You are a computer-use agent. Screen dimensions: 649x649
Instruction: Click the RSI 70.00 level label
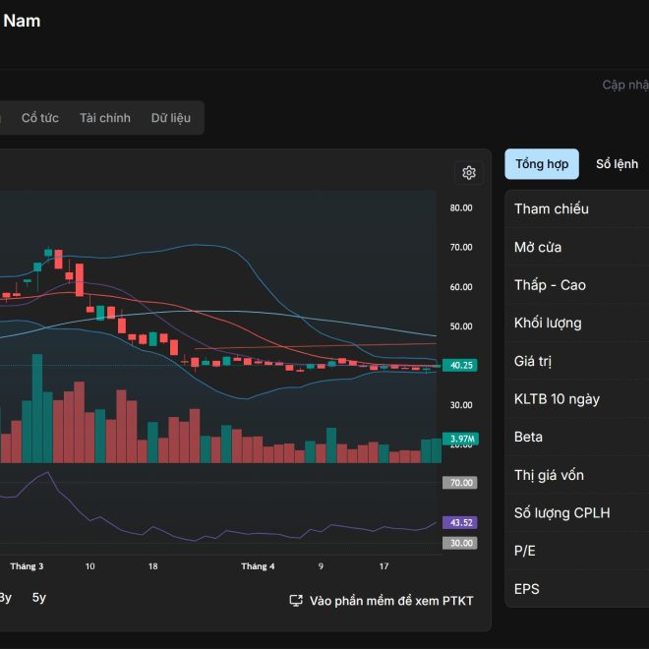click(460, 483)
